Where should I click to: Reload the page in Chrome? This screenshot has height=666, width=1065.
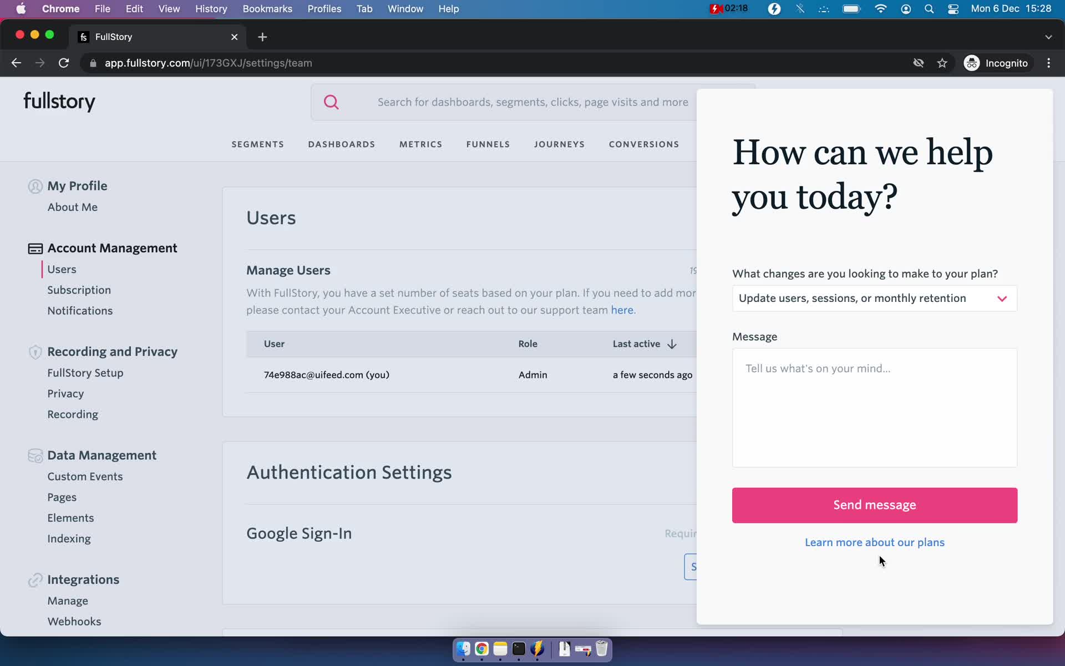(64, 63)
